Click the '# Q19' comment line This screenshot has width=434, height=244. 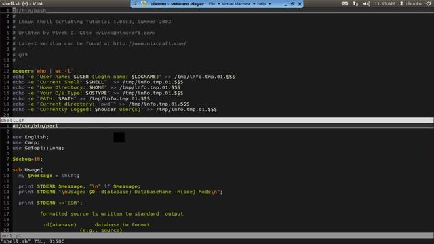click(20, 55)
